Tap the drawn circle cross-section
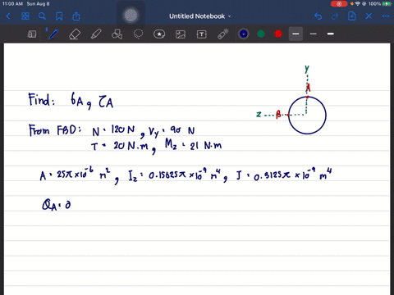The width and height of the screenshot is (394, 295). (307, 116)
